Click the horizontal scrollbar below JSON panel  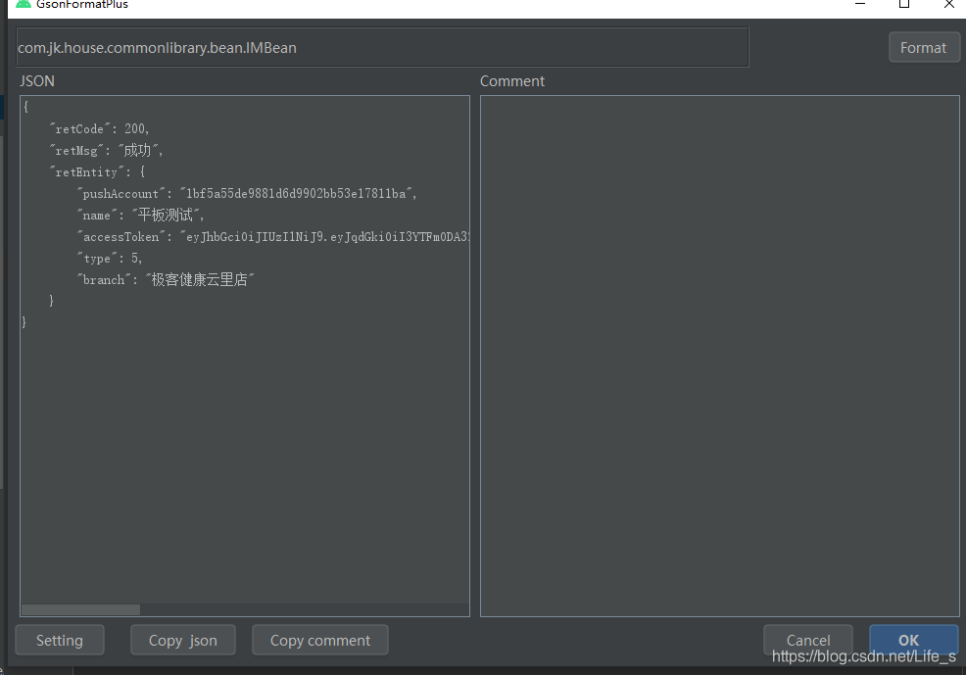click(x=80, y=609)
